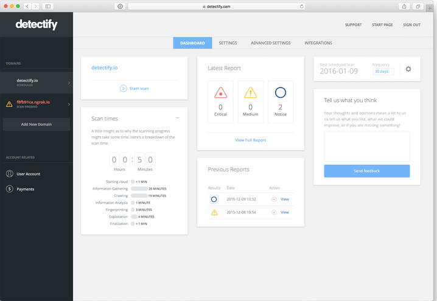Click notice circle for 2015-12-09 report
This screenshot has height=301, width=437.
[214, 199]
